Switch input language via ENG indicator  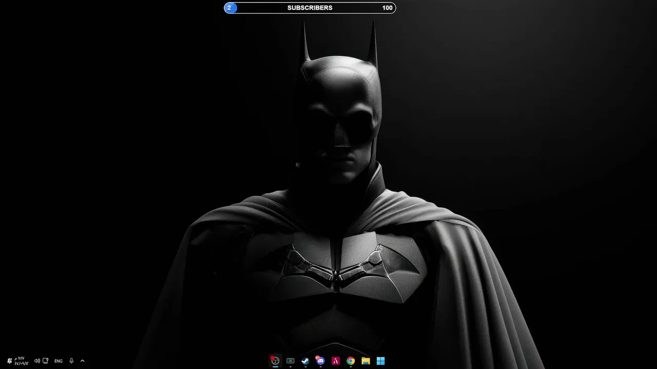click(59, 361)
